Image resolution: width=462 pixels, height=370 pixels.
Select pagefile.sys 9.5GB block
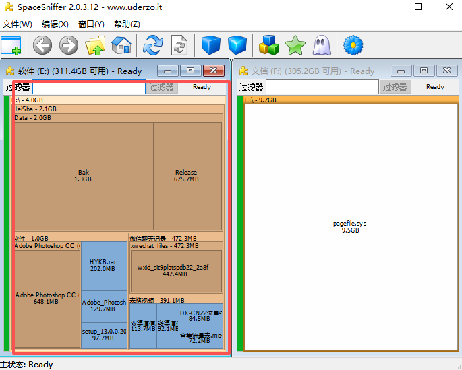[350, 227]
